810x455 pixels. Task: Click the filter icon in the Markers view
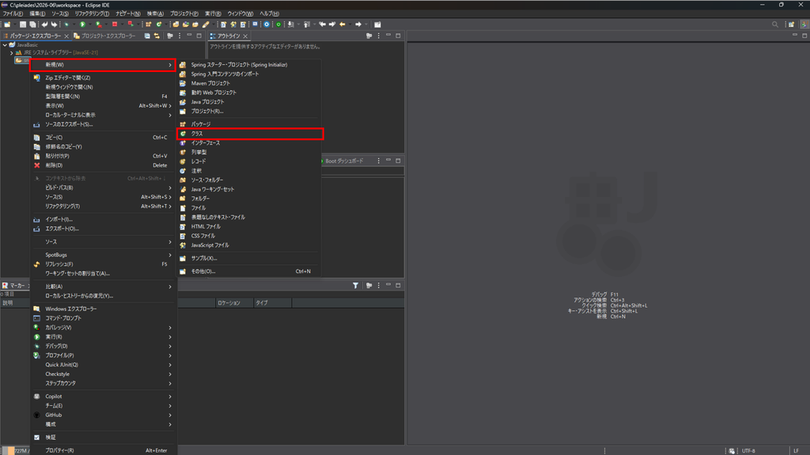point(355,286)
